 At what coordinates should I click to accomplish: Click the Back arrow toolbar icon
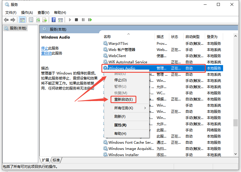(x=6, y=20)
